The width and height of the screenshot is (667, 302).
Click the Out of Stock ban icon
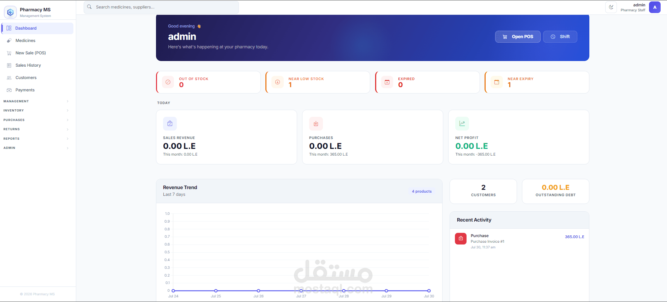168,82
